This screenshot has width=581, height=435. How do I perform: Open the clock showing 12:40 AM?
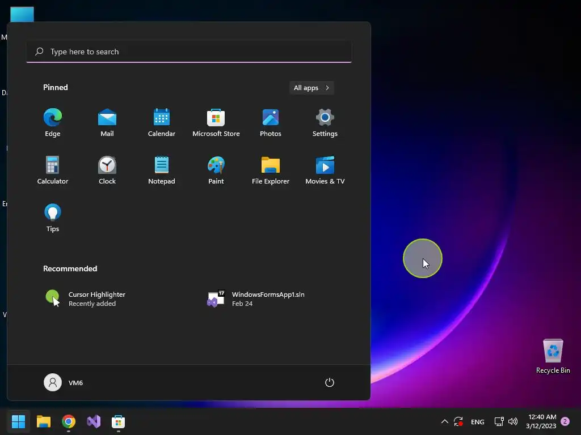pyautogui.click(x=541, y=421)
